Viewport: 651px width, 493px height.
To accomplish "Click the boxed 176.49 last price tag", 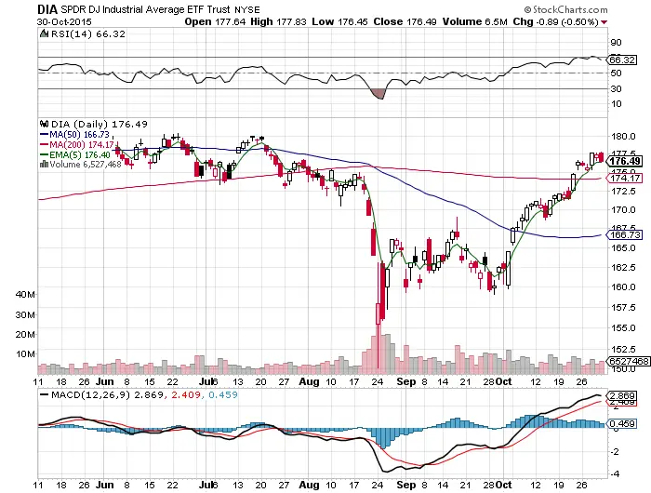I will (624, 161).
